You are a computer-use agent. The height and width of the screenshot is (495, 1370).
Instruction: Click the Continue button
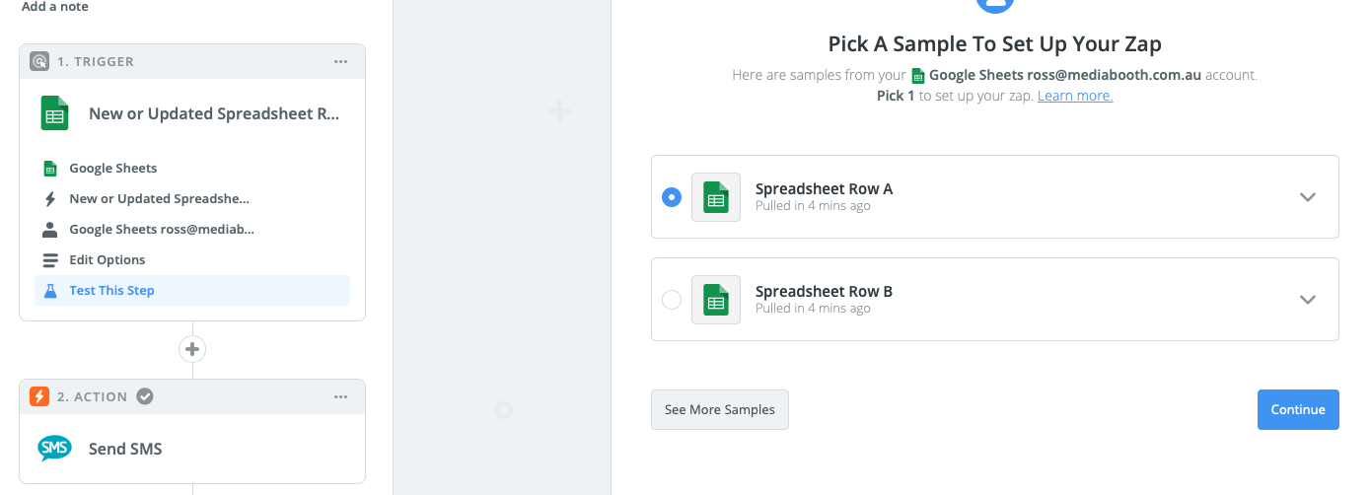pyautogui.click(x=1297, y=410)
